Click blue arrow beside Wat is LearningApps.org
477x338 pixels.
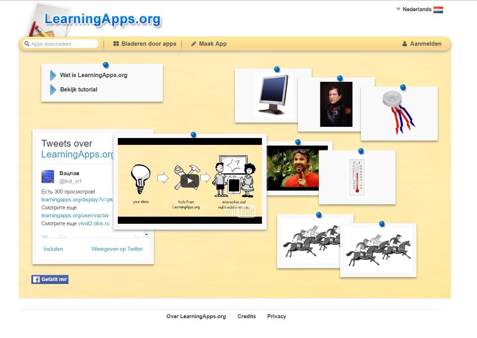(x=53, y=75)
